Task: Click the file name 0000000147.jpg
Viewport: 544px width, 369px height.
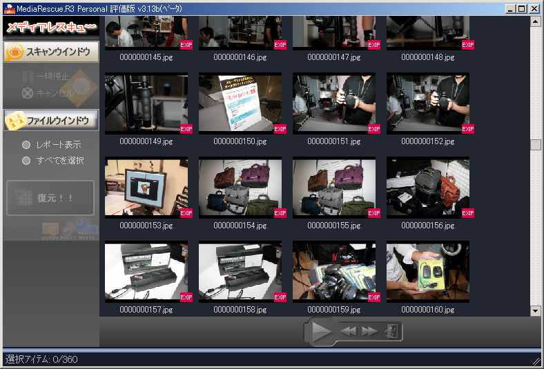Action: (x=334, y=57)
